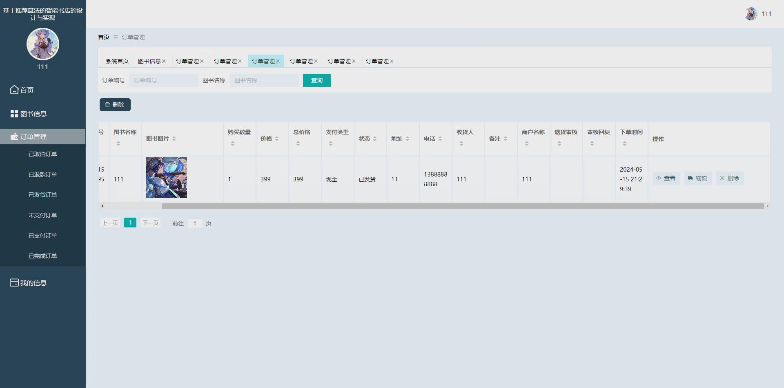Click the dark 删除 button above the table

coord(115,105)
